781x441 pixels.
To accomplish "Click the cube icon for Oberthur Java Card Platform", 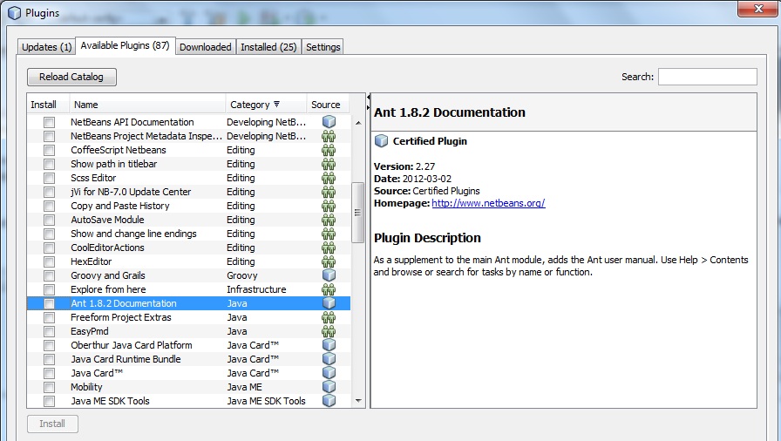I will 329,345.
